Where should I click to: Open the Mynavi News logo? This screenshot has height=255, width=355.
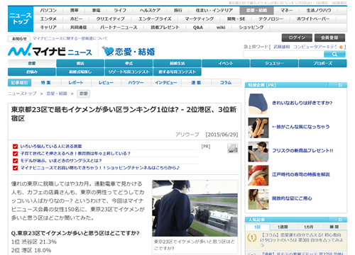pos(50,50)
